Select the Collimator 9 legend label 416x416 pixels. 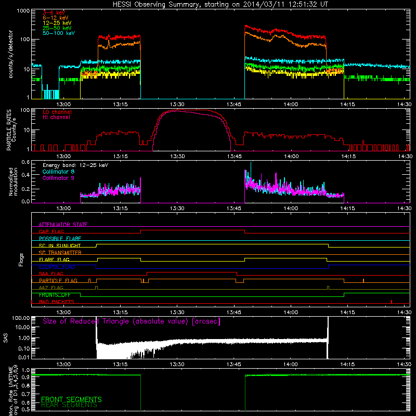pos(58,178)
